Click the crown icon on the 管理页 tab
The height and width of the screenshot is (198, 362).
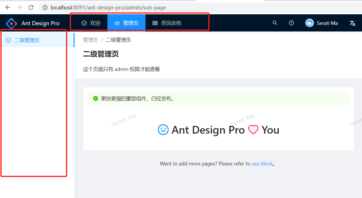pyautogui.click(x=117, y=23)
